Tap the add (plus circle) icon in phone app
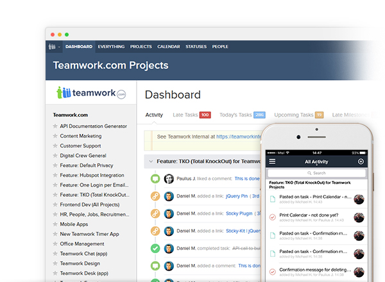The width and height of the screenshot is (385, 282). tap(361, 162)
